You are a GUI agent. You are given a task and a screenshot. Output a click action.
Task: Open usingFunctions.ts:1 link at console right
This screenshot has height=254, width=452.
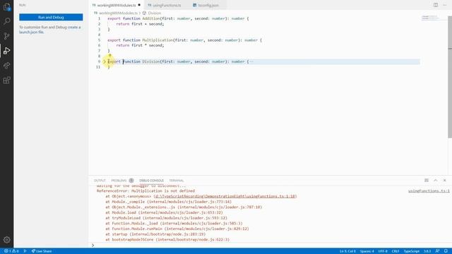[x=429, y=191]
